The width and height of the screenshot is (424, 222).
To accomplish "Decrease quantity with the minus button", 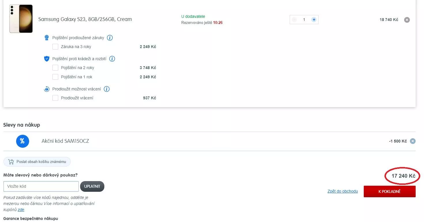I will click(294, 20).
